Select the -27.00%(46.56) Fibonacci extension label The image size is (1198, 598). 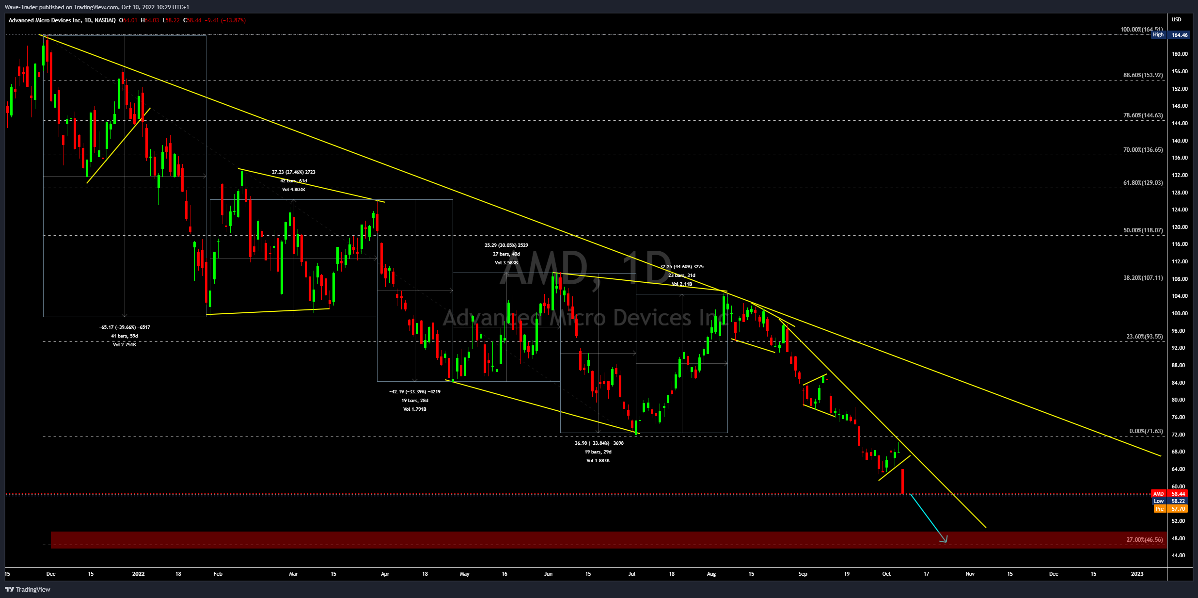(1143, 540)
